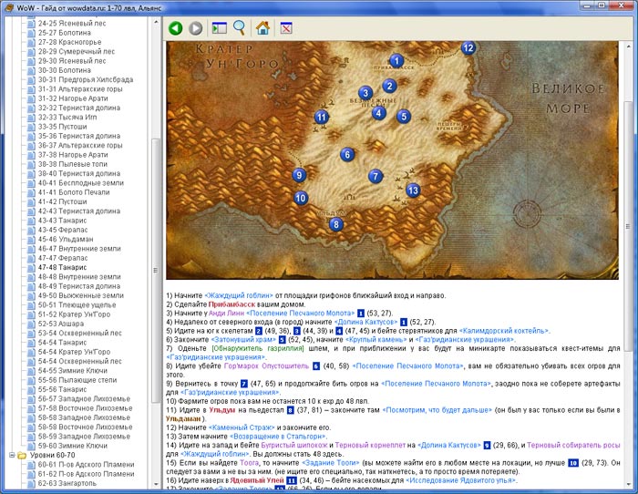Select 28-29 Сумеречный лес
The image size is (638, 494).
pos(77,51)
